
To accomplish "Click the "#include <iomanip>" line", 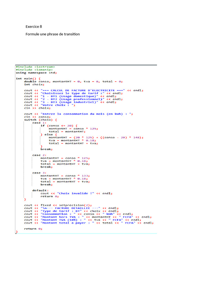I will point(34,70).
